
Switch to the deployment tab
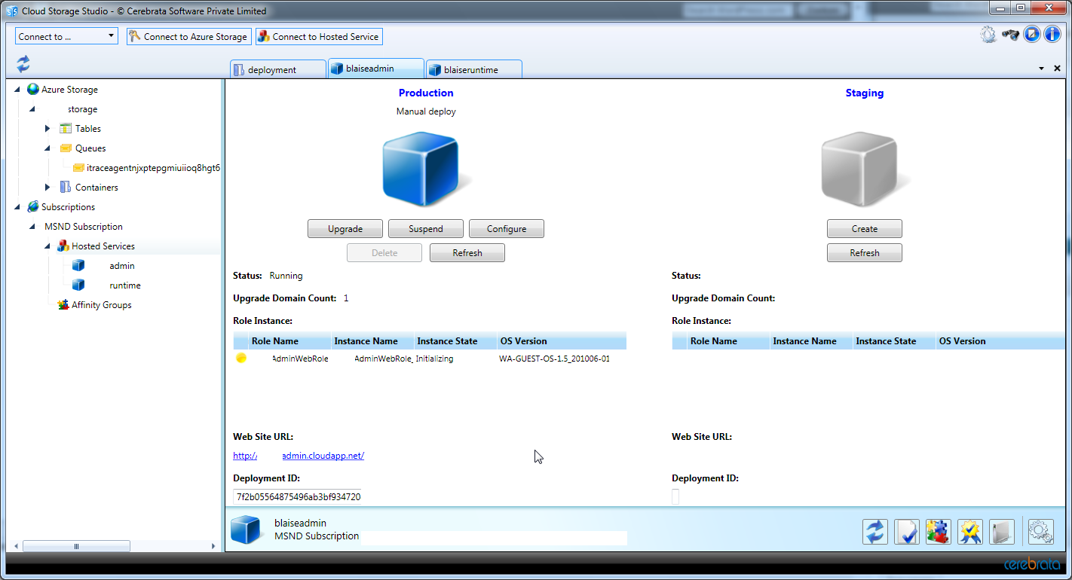[271, 69]
